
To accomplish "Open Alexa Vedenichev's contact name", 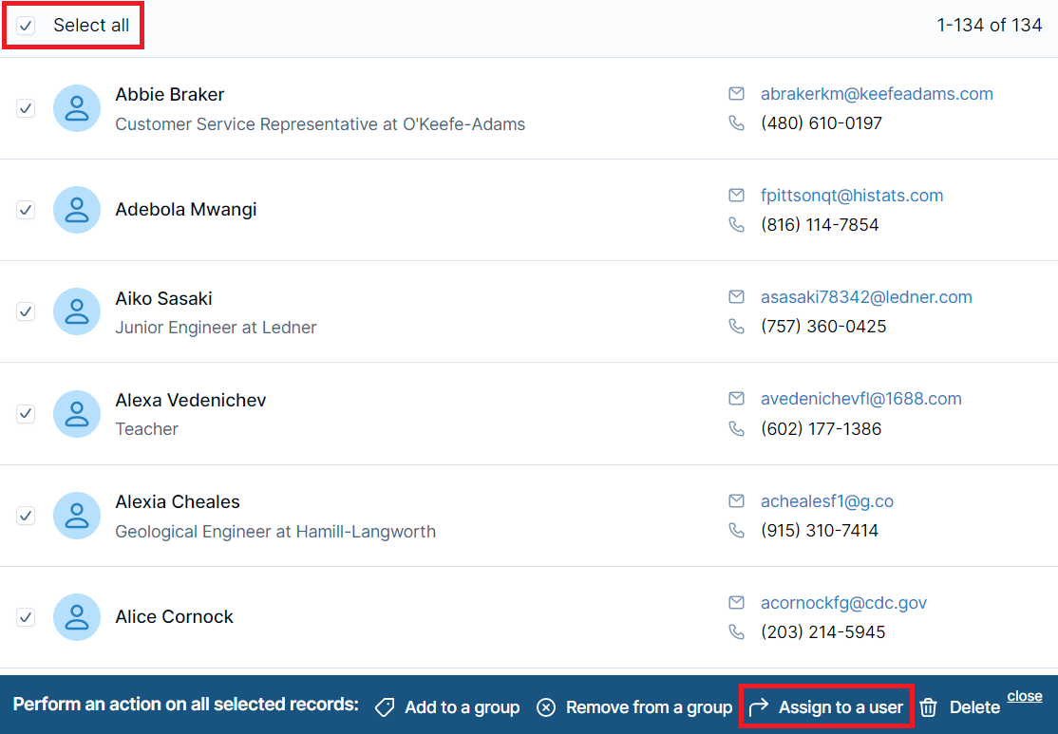I will [191, 400].
